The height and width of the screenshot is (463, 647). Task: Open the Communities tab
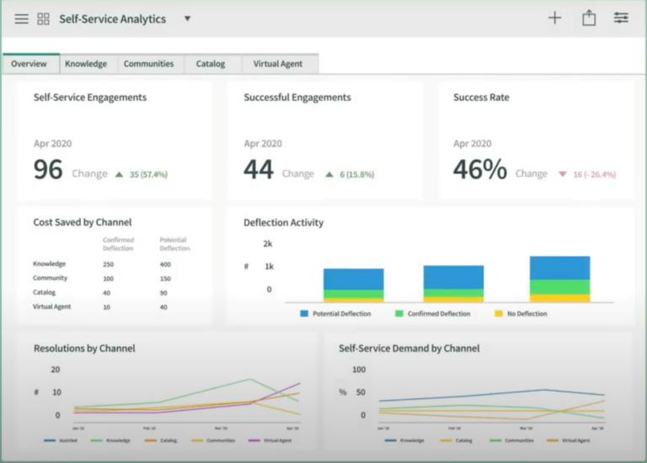pos(148,64)
